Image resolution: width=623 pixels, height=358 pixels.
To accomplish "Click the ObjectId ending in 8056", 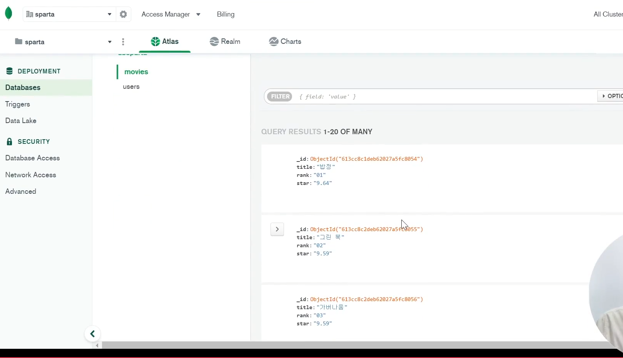I will point(367,299).
